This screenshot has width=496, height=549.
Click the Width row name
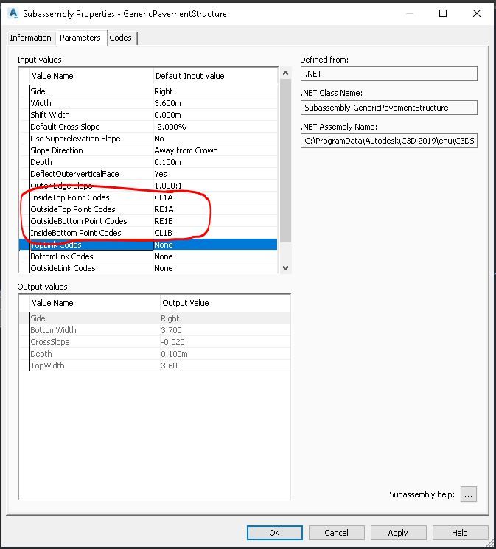point(41,103)
